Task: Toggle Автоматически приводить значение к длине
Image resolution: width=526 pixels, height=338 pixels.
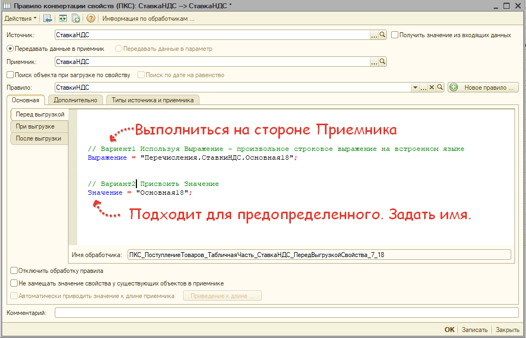Action: [x=14, y=296]
